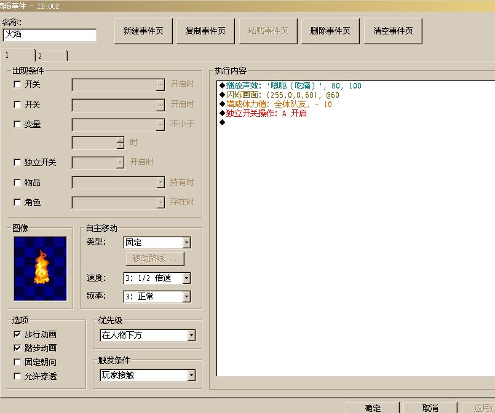The height and width of the screenshot is (413, 495).
Task: Click the flame event graphic thumbnail
Action: pyautogui.click(x=40, y=269)
